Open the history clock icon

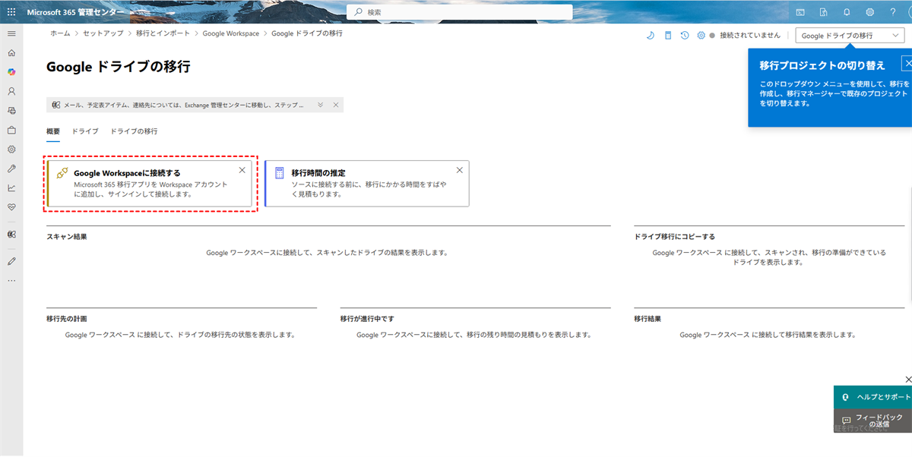[685, 35]
